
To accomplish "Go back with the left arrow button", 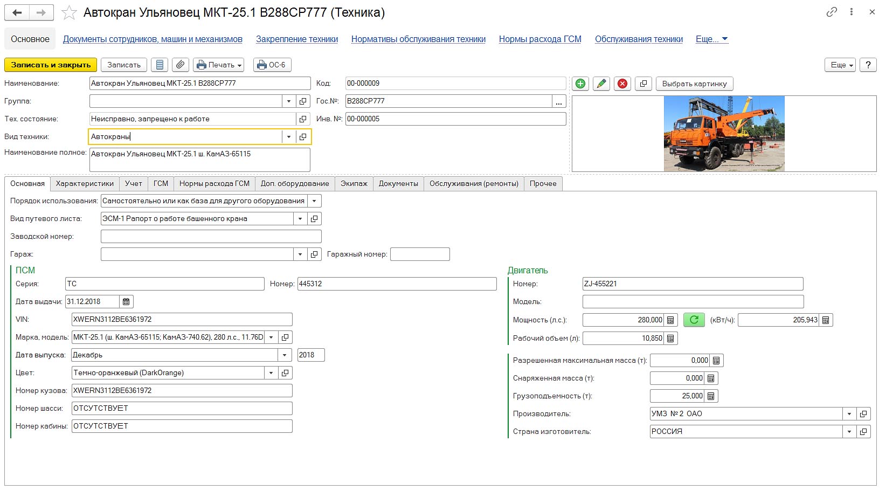I will pyautogui.click(x=17, y=13).
